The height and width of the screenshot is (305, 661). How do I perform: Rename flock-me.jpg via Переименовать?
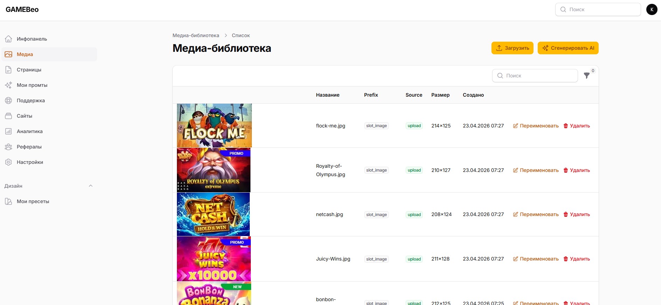[536, 126]
